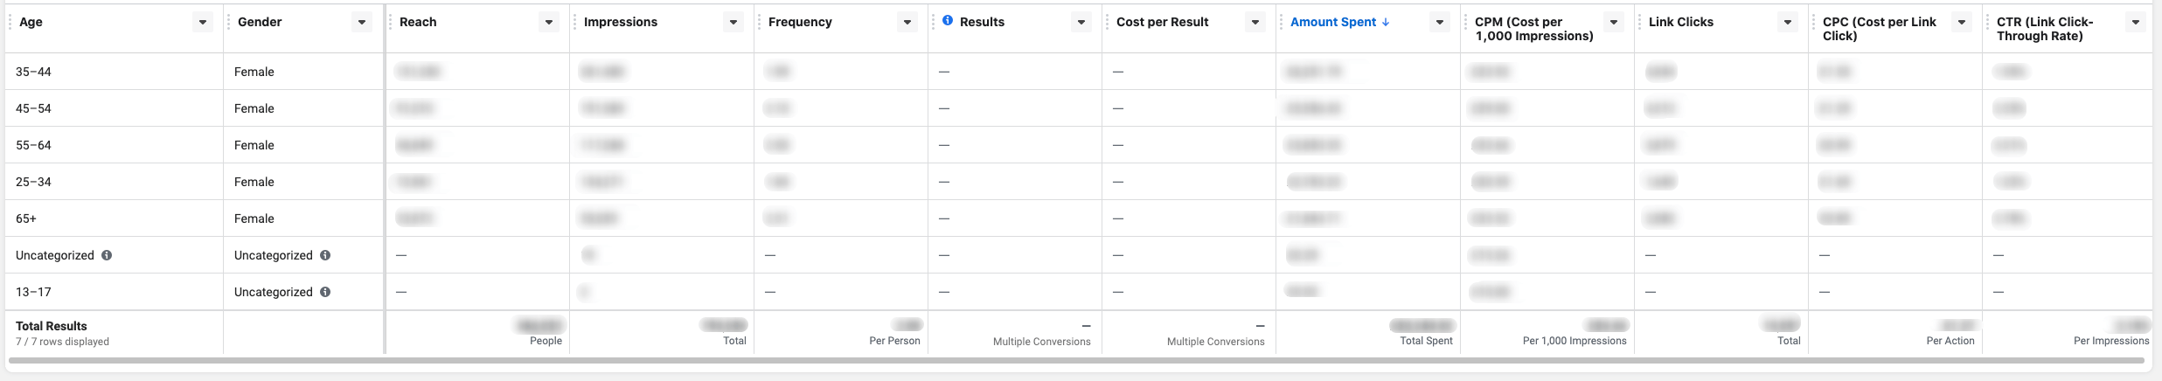Expand the CTR column dropdown arrow

coord(2136,22)
